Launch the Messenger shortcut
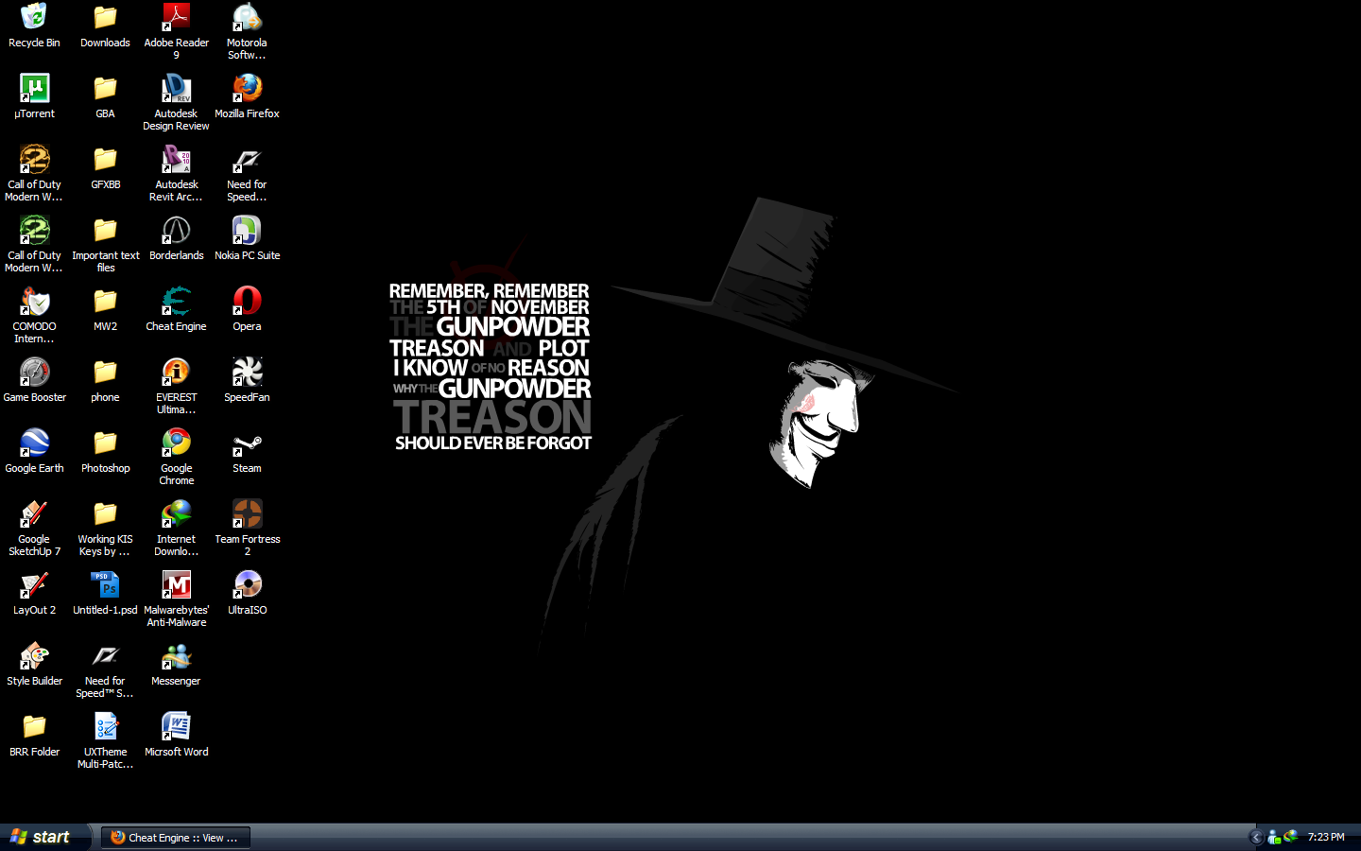 coord(176,664)
